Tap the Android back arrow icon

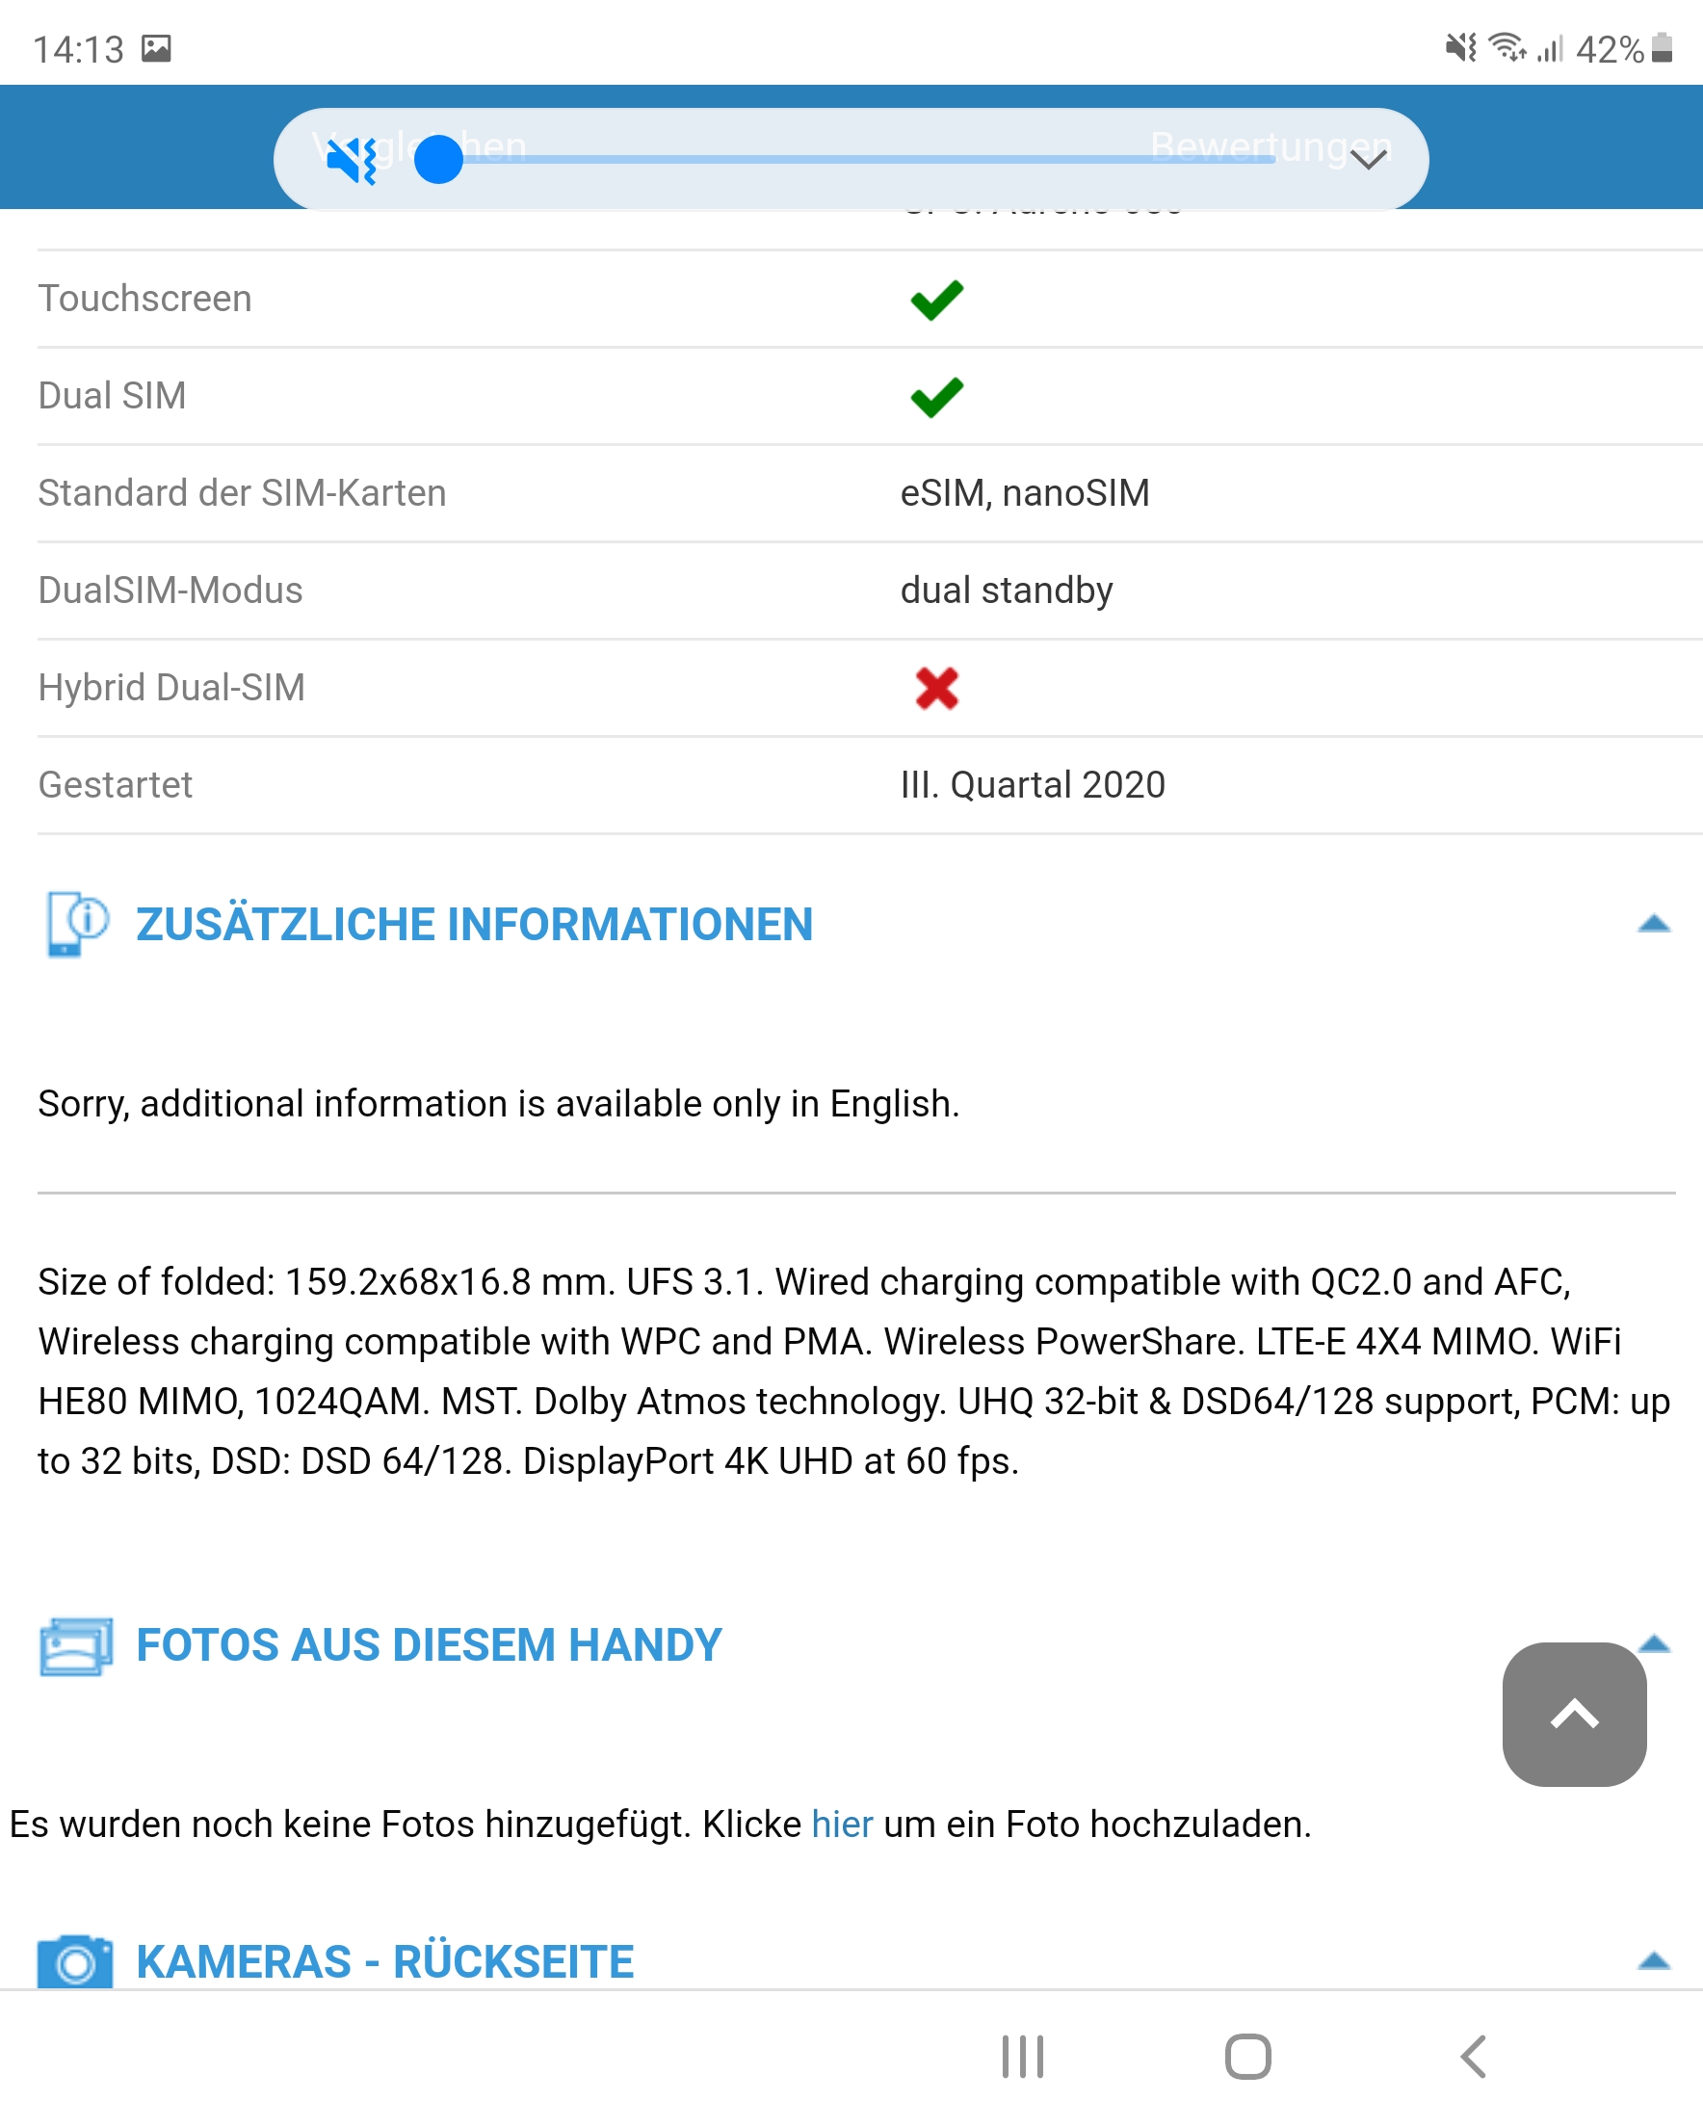(x=1473, y=2056)
